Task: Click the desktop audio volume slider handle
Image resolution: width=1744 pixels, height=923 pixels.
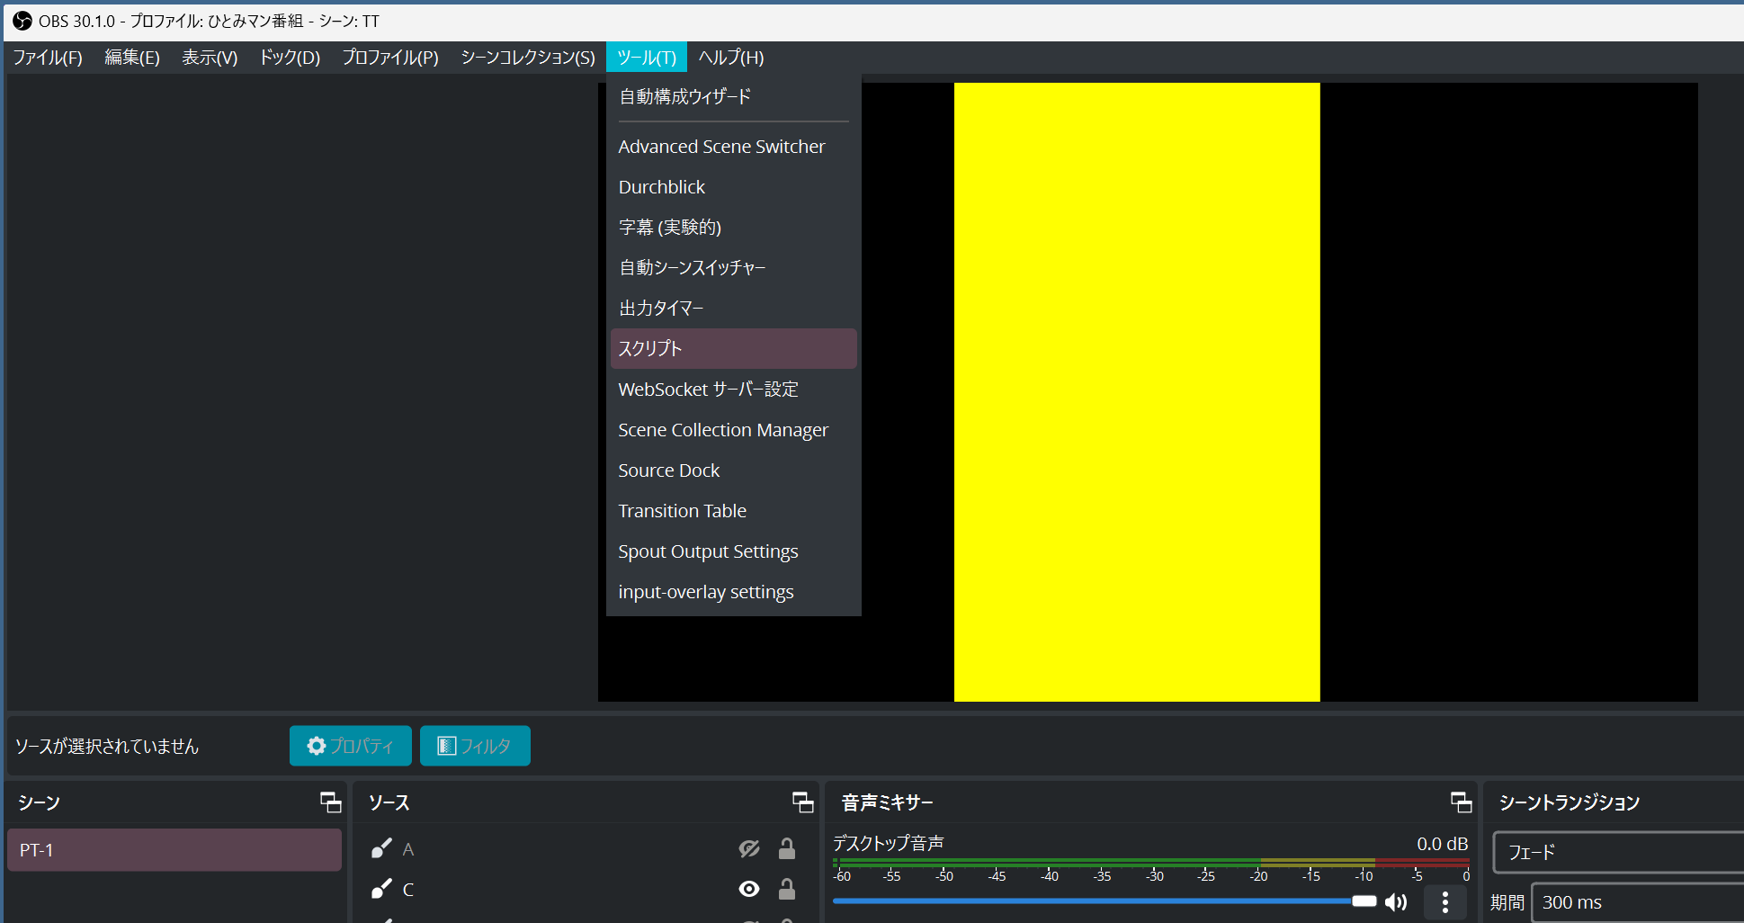Action: [1364, 901]
